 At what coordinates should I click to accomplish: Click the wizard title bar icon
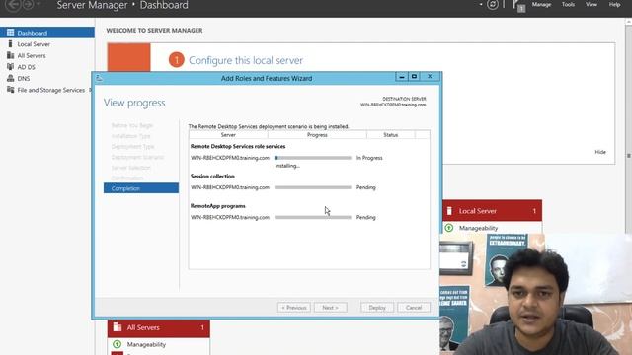coord(99,78)
